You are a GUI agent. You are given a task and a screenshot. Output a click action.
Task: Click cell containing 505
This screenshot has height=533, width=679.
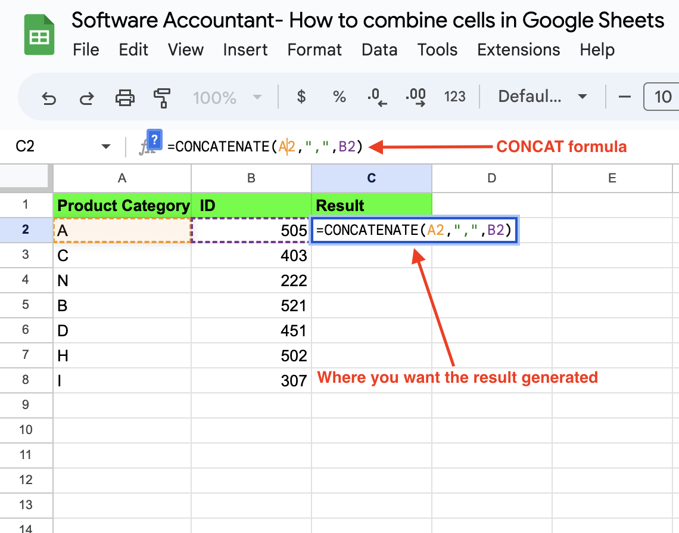click(x=251, y=230)
